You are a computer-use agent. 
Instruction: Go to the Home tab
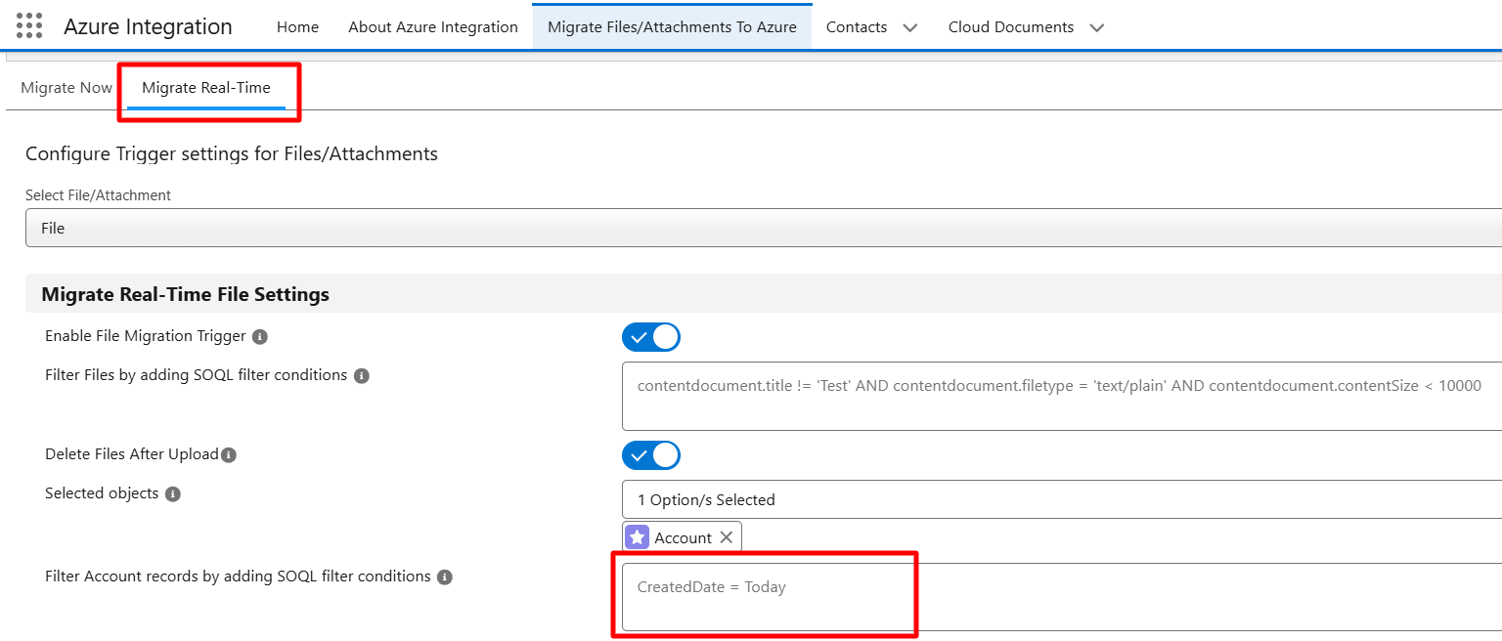click(x=297, y=27)
